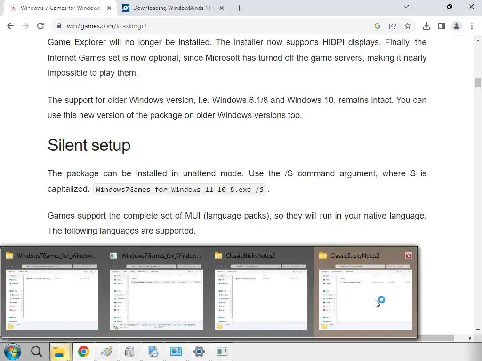Bookmark this page with the star
This screenshot has width=482, height=361.
(408, 26)
